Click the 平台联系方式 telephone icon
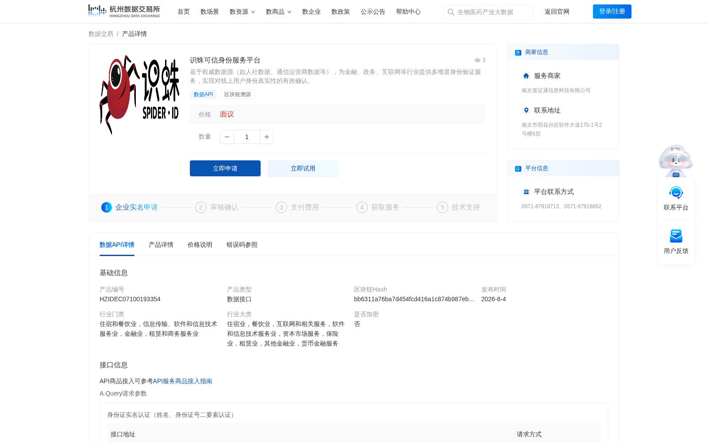The height and width of the screenshot is (443, 708). click(x=526, y=192)
